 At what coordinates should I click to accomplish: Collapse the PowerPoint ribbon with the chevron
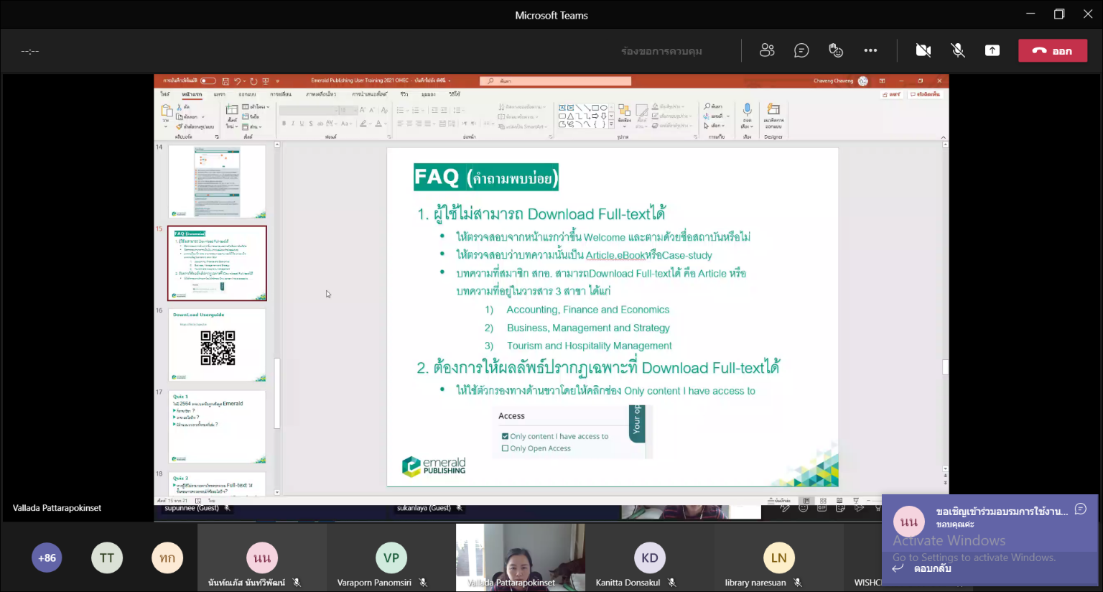pyautogui.click(x=943, y=137)
